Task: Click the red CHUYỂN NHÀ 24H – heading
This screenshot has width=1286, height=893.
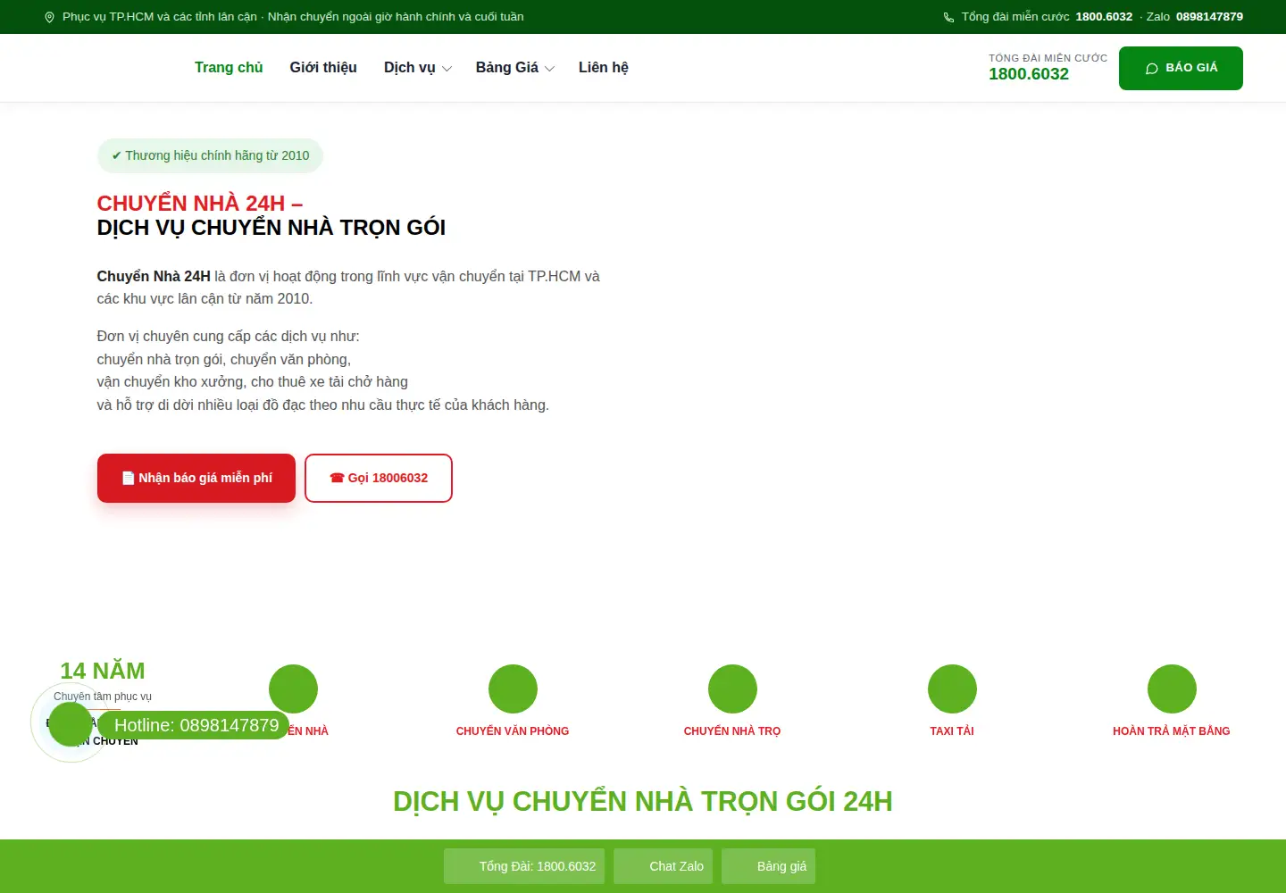Action: (x=200, y=204)
